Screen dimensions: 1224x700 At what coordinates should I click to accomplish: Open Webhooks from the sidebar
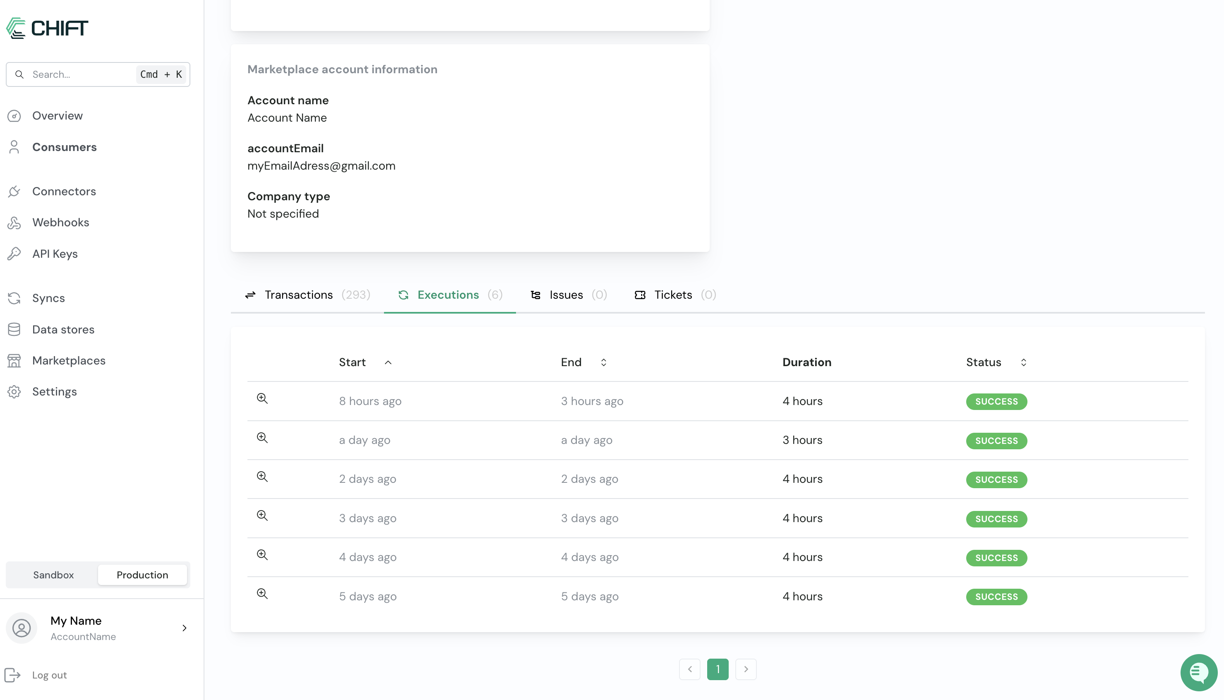(x=60, y=223)
